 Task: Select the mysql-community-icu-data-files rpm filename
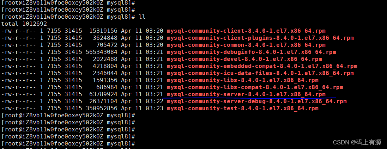pyautogui.click(x=260, y=73)
